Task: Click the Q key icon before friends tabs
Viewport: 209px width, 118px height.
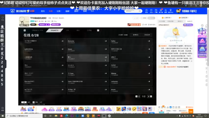Action: tap(25, 30)
